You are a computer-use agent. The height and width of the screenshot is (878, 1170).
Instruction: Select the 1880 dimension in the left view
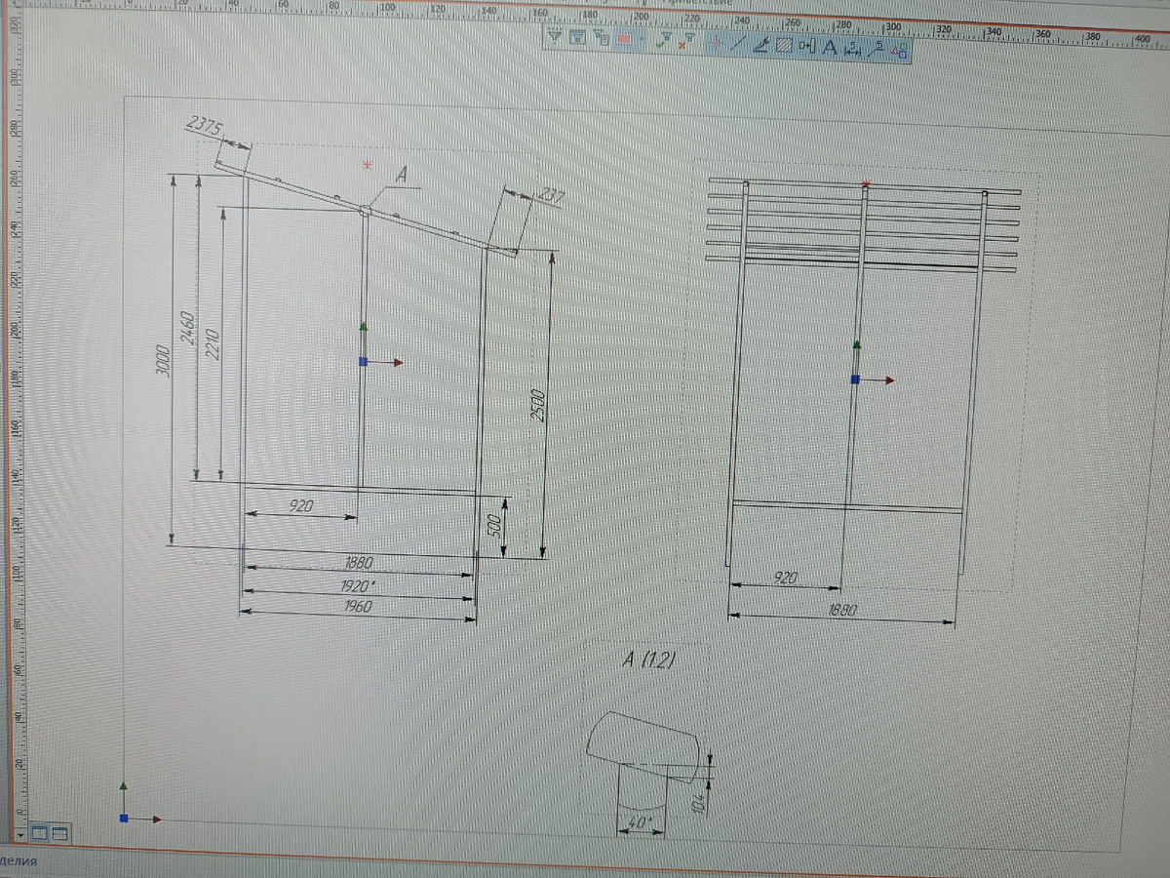[358, 562]
